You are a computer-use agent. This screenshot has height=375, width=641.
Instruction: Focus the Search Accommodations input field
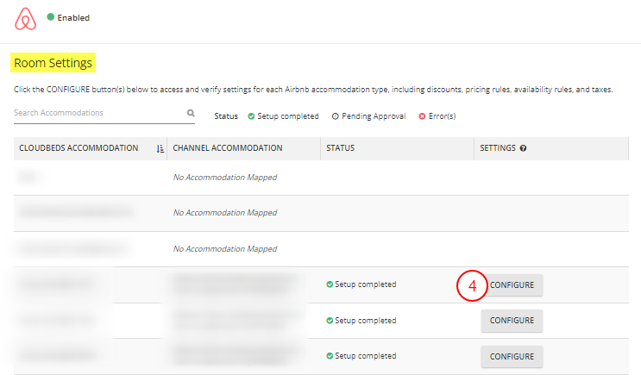97,113
